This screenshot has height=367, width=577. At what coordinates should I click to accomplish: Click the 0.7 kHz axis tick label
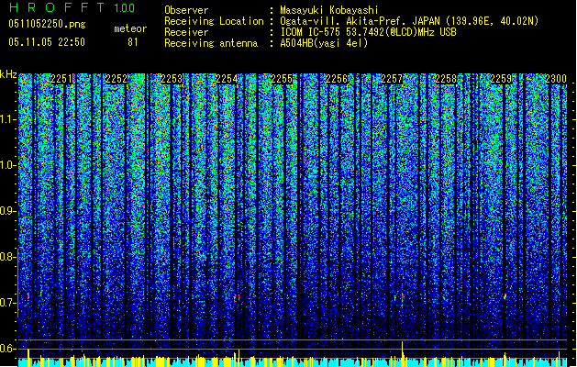click(x=7, y=303)
